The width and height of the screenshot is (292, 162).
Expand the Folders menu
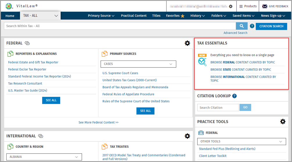click(219, 16)
